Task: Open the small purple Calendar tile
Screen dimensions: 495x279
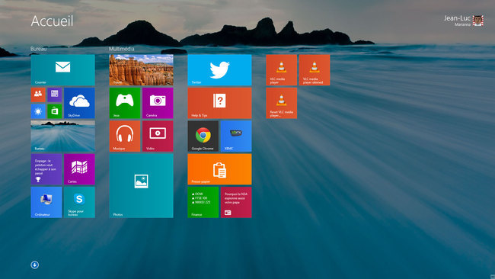Action: tap(55, 95)
